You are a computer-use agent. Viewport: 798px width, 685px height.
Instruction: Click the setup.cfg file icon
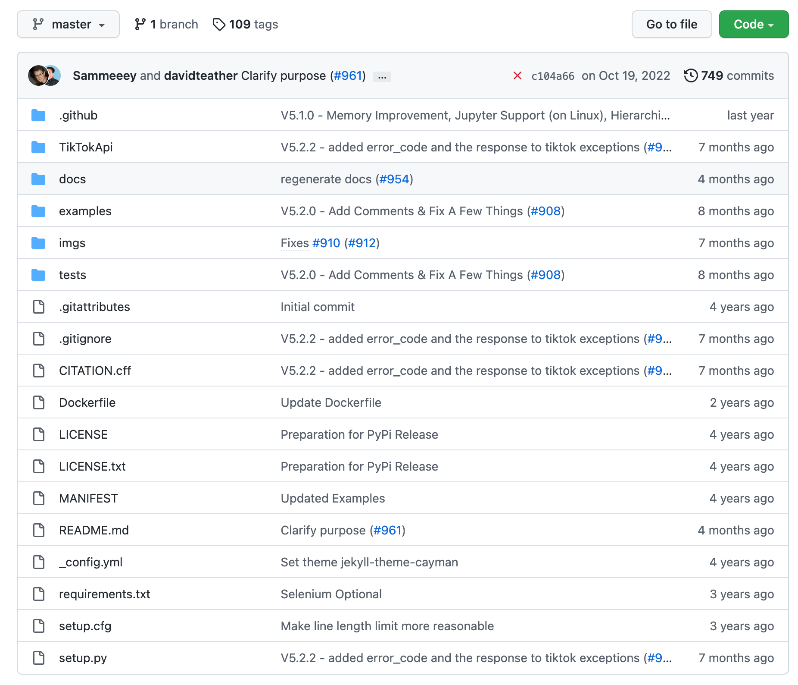pyautogui.click(x=39, y=626)
